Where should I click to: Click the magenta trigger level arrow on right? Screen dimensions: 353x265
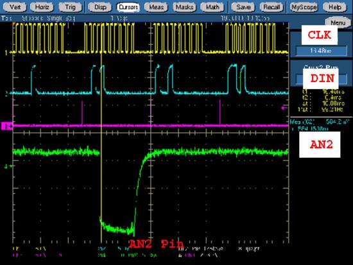coord(284,108)
